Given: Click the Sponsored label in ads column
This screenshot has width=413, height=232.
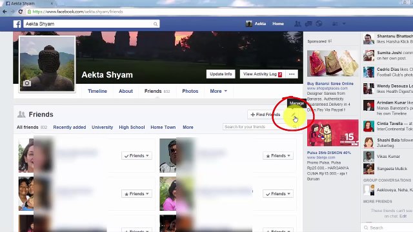Looking at the screenshot, I should pos(317,41).
